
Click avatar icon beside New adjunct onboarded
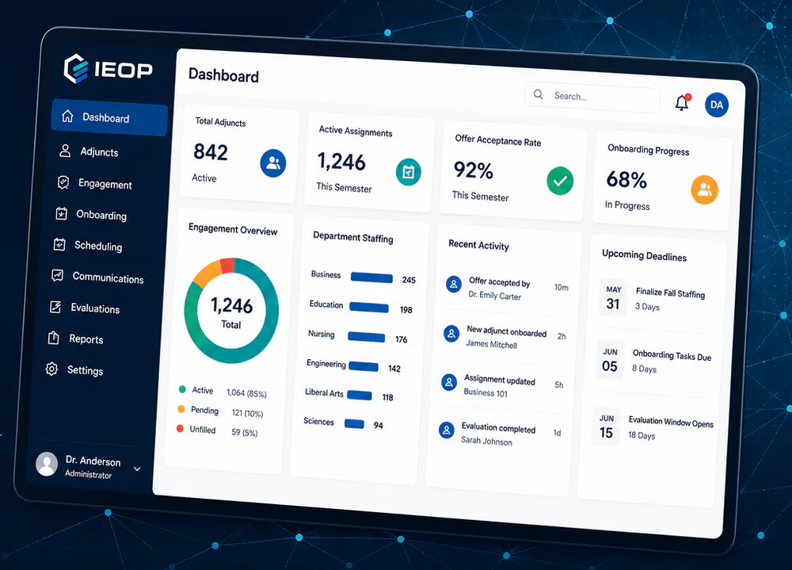[x=451, y=333]
